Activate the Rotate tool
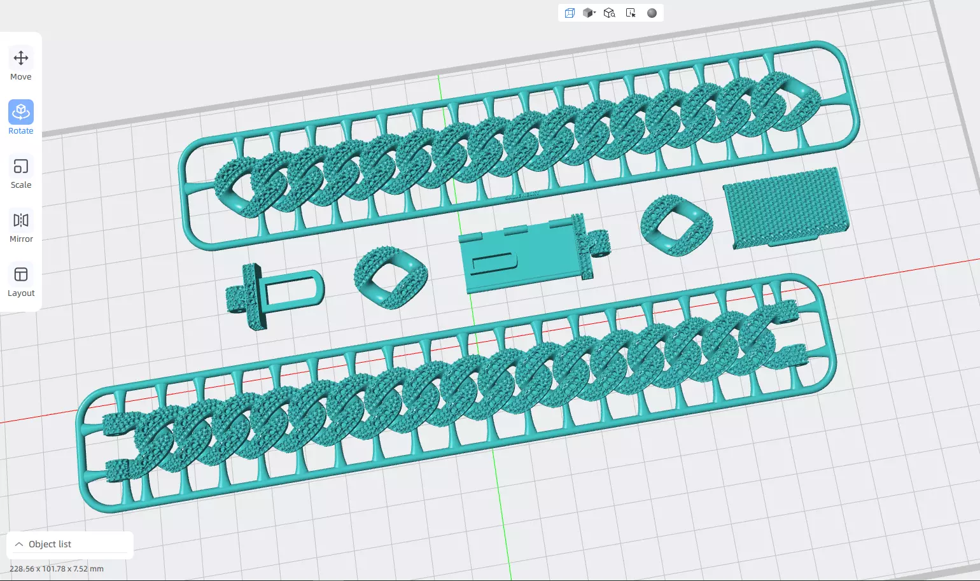The image size is (980, 581). (x=21, y=118)
